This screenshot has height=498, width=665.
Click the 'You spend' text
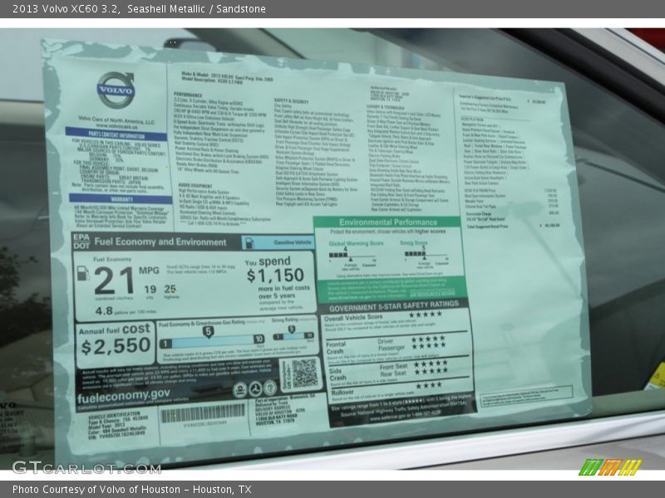click(268, 261)
